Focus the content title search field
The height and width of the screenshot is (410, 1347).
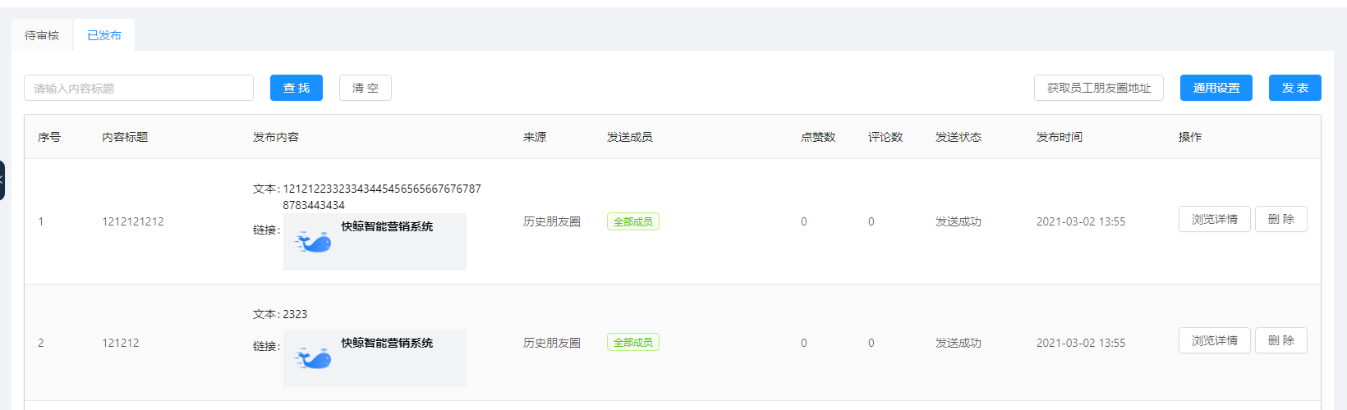(139, 88)
